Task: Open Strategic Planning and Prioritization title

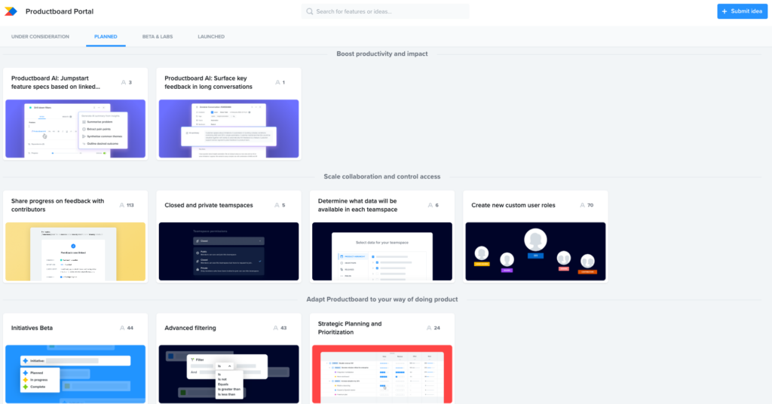Action: (350, 328)
